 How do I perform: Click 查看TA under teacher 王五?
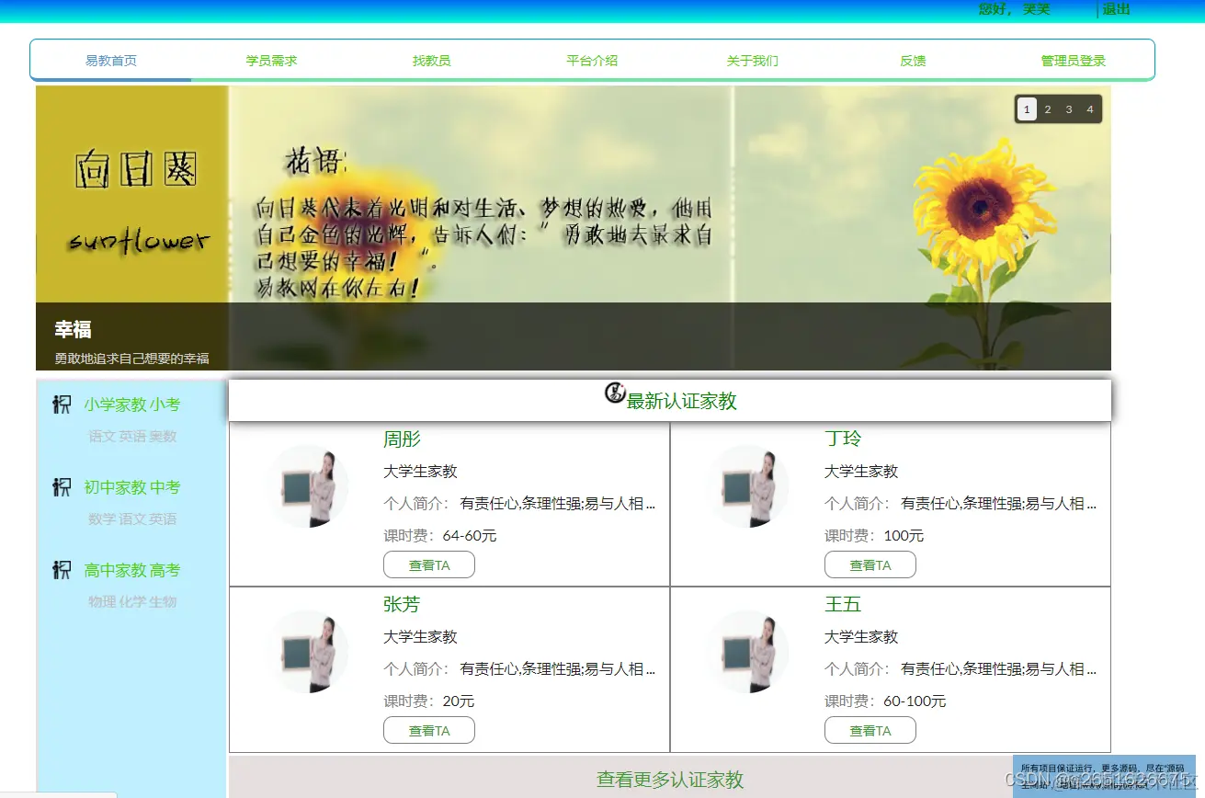coord(870,730)
